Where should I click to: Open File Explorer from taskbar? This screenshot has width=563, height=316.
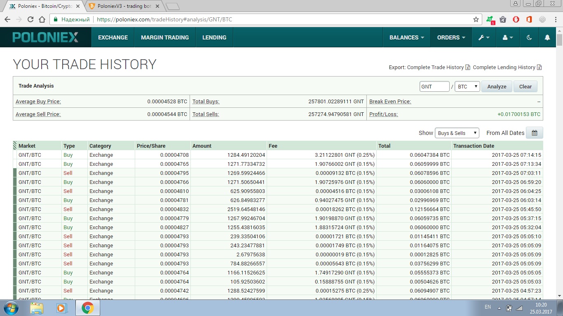click(37, 308)
